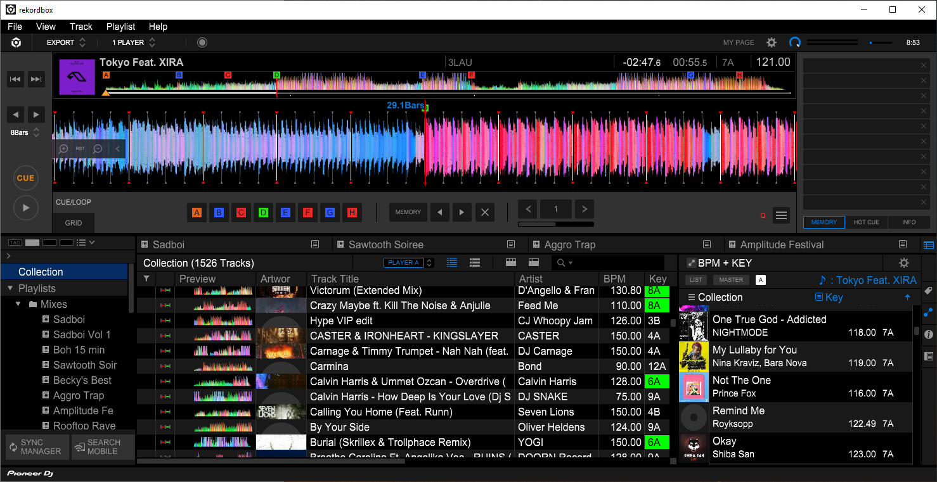Skip to the next track in the player

[x=37, y=79]
